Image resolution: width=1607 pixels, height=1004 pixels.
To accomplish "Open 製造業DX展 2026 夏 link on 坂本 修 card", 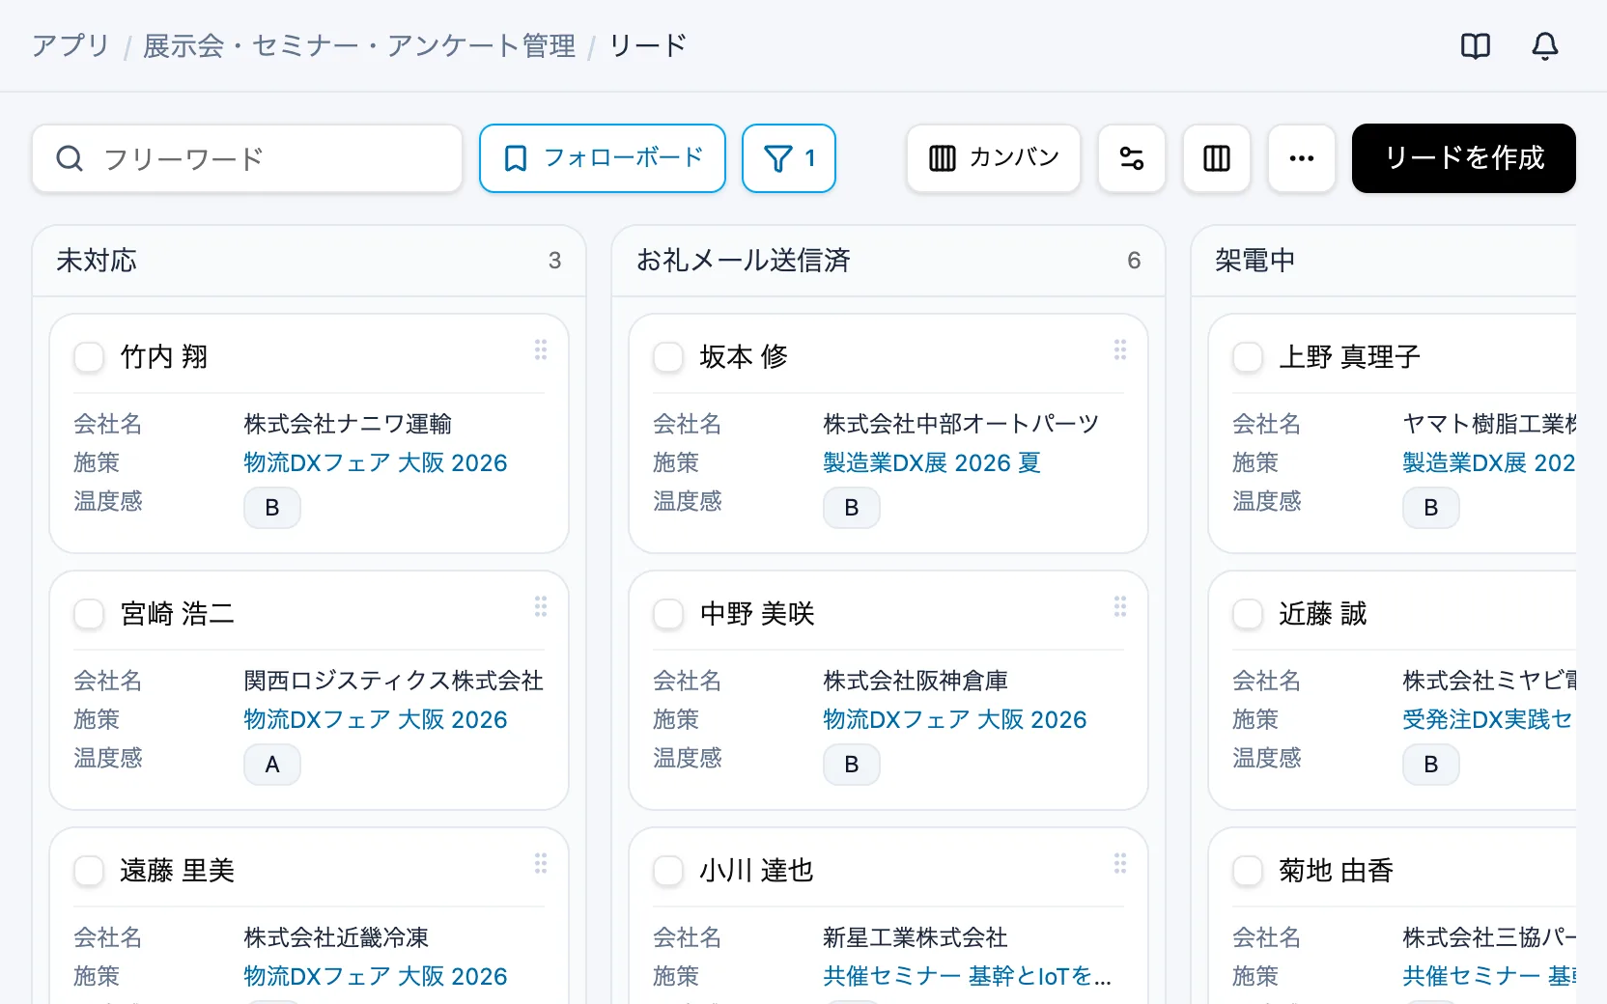I will (x=932, y=462).
